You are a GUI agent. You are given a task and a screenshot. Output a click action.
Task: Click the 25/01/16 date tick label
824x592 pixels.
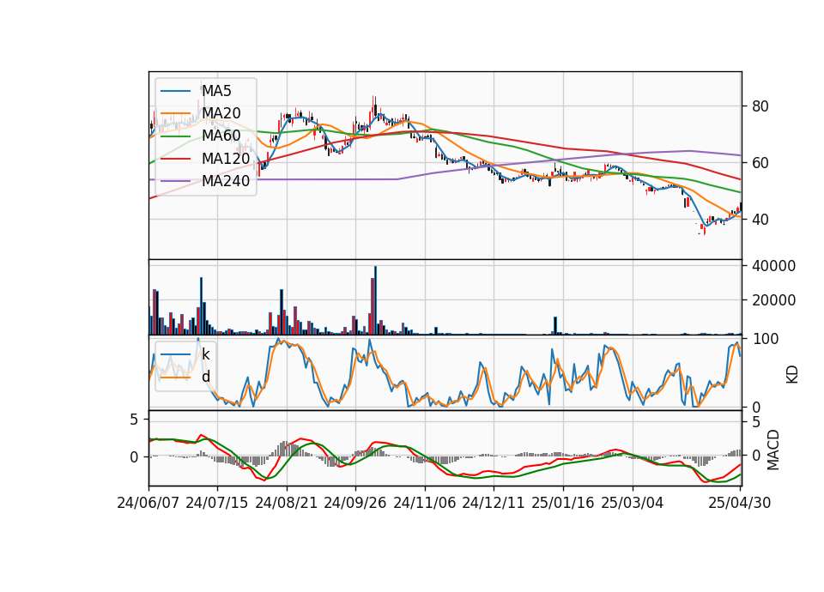[563, 503]
